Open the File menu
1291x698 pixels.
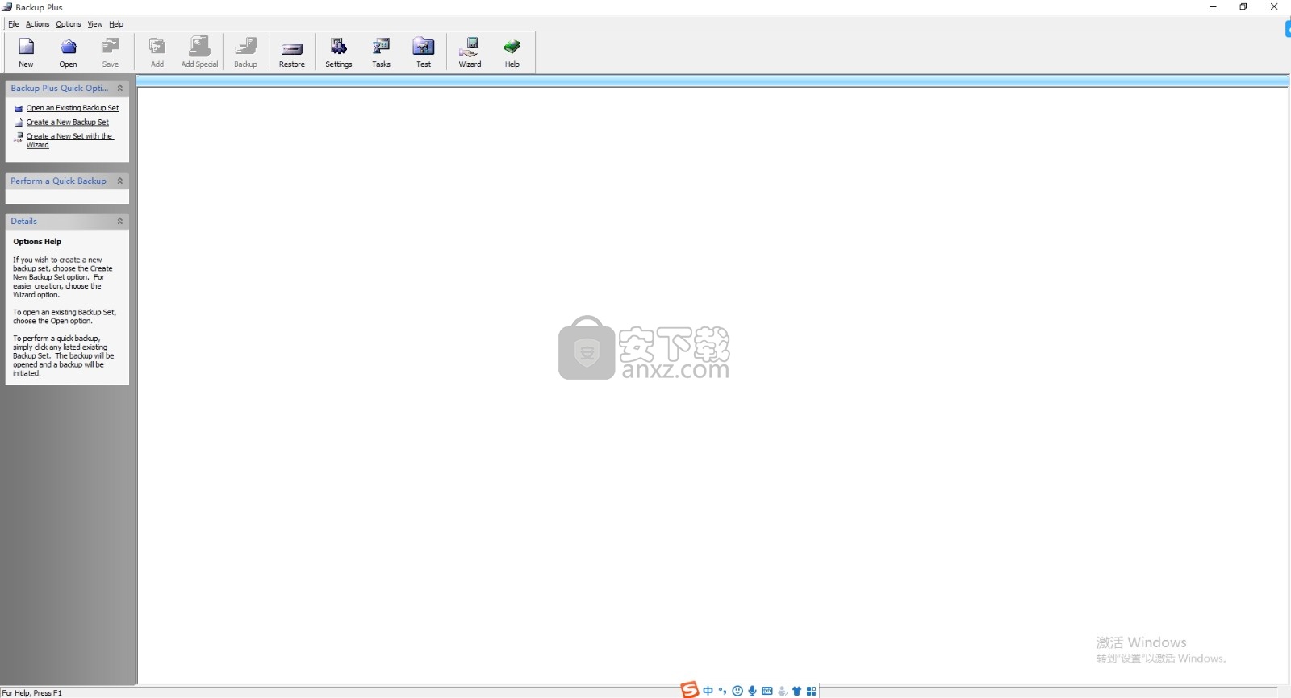click(x=14, y=24)
